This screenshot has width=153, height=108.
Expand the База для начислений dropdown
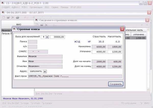(x=47, y=37)
